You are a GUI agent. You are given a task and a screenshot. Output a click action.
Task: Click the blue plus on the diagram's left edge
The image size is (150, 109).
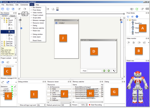21,28
